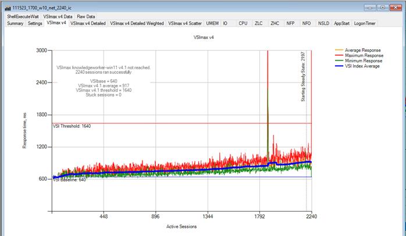Image resolution: width=406 pixels, height=236 pixels.
Task: Open the ShellExecuteWait tab
Action: (23, 16)
